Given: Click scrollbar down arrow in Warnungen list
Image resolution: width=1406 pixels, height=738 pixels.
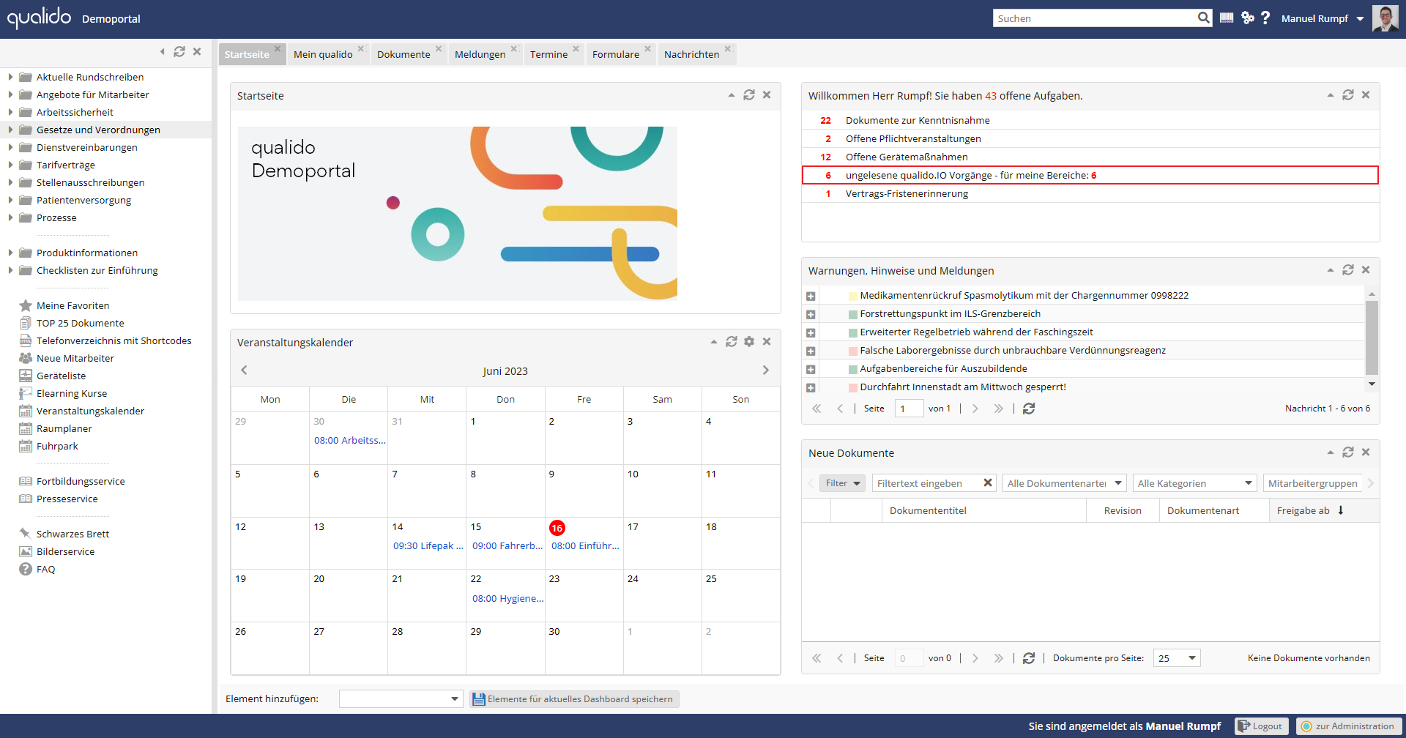Looking at the screenshot, I should (1372, 384).
